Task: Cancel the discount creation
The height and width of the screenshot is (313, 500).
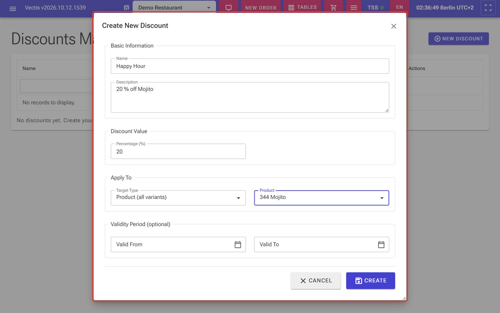Action: click(315, 281)
